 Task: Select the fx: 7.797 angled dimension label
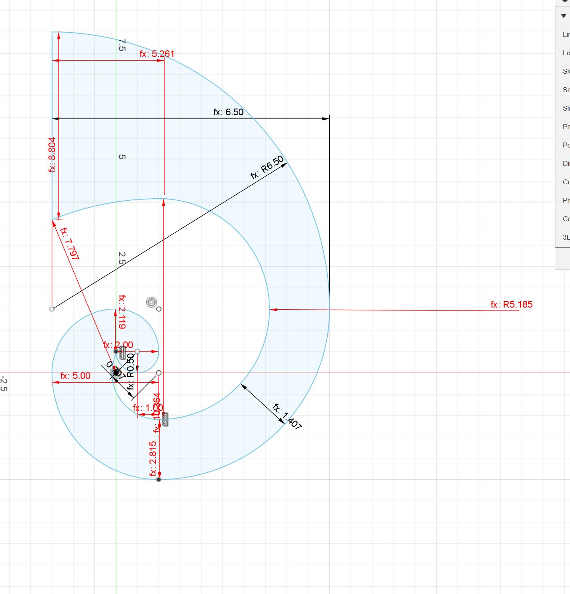pos(69,243)
